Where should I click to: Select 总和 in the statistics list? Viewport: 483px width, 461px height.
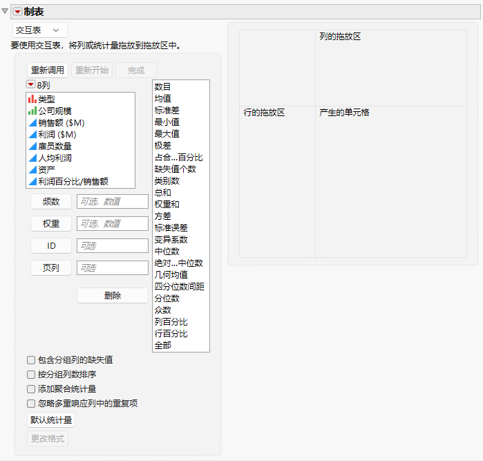click(x=181, y=193)
